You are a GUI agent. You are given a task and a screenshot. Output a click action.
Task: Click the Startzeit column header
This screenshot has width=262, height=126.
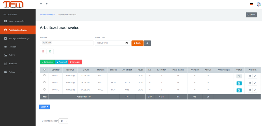click(x=101, y=70)
